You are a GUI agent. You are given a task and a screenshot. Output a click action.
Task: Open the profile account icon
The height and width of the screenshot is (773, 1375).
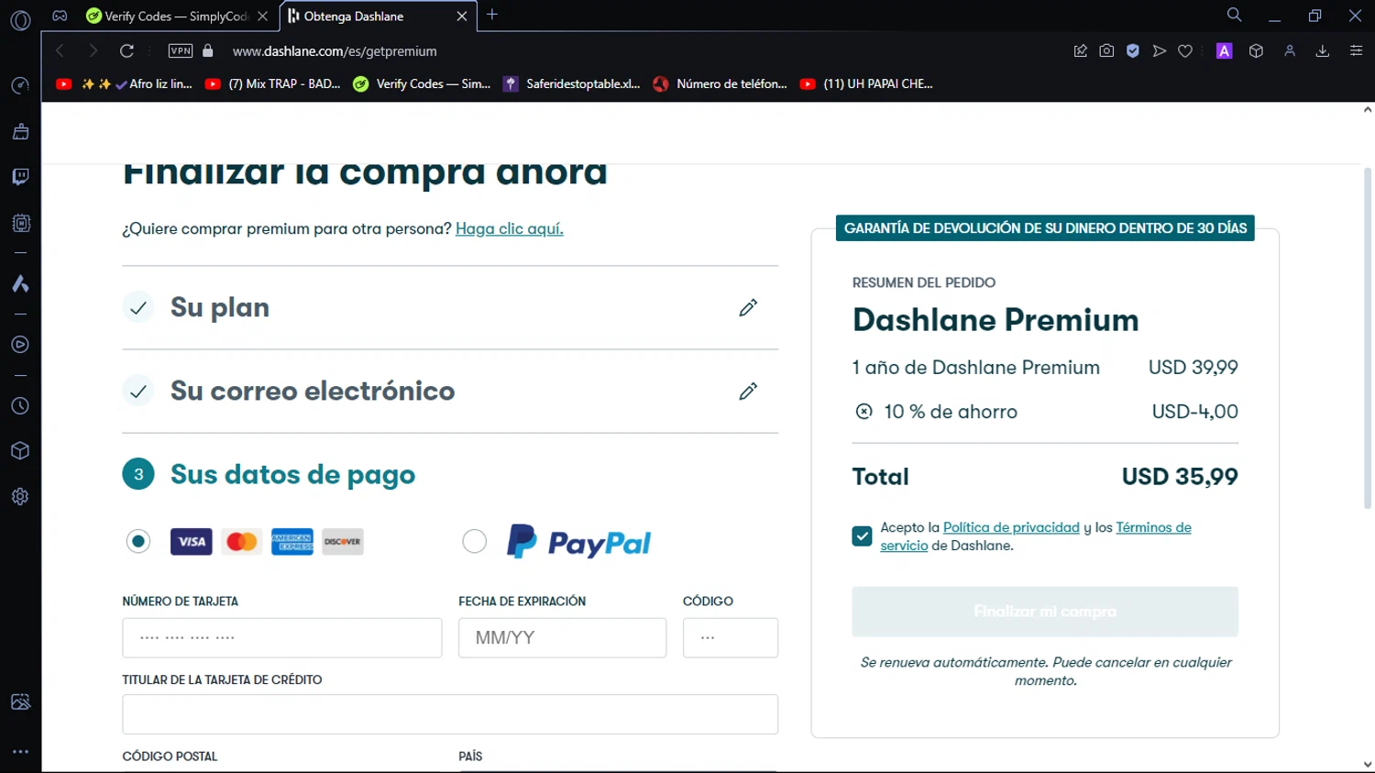tap(1290, 50)
